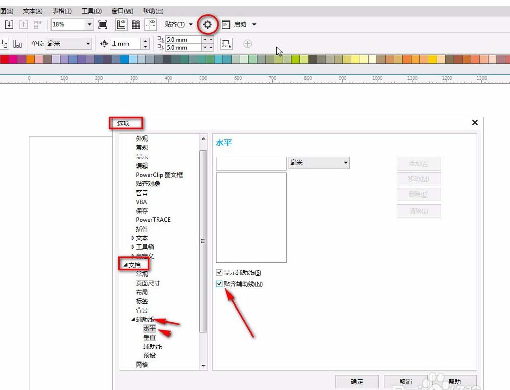
Task: Click the 清除(L) button
Action: [419, 211]
